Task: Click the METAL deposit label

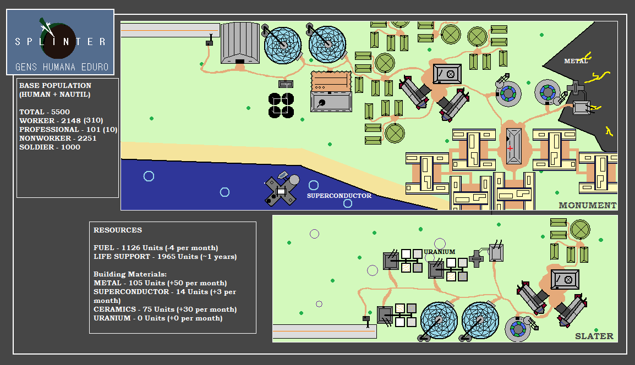Action: [x=576, y=62]
